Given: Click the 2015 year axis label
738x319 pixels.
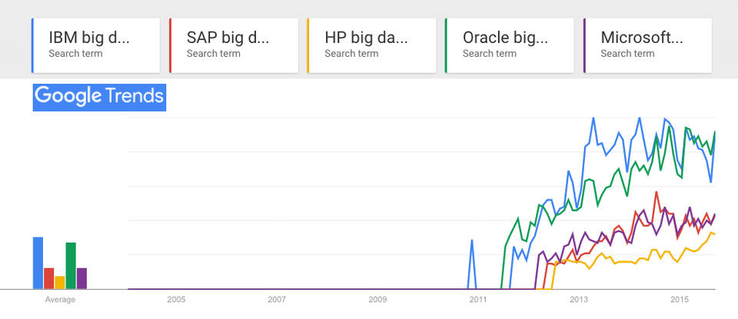Looking at the screenshot, I should [680, 300].
